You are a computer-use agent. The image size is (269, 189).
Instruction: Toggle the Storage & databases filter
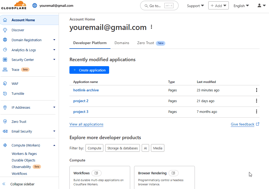123,148
